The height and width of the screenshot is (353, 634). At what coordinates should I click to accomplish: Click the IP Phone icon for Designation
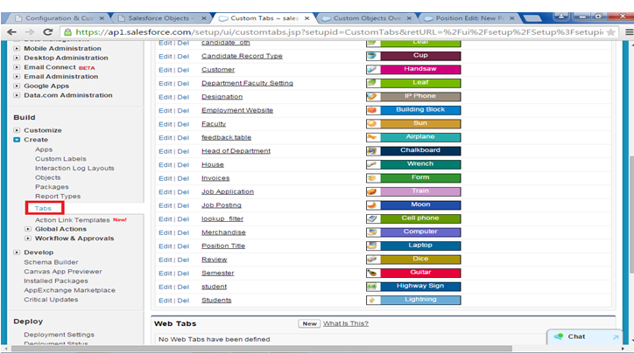pos(373,96)
